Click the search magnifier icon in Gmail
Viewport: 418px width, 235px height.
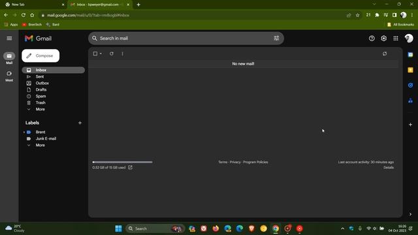coord(94,39)
